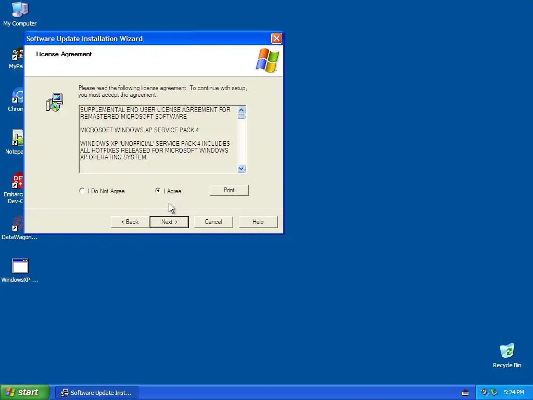Viewport: 533px width, 400px height.
Task: Open the Windows start menu
Action: (25, 393)
